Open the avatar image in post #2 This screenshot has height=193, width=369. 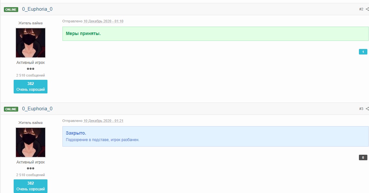(31, 43)
